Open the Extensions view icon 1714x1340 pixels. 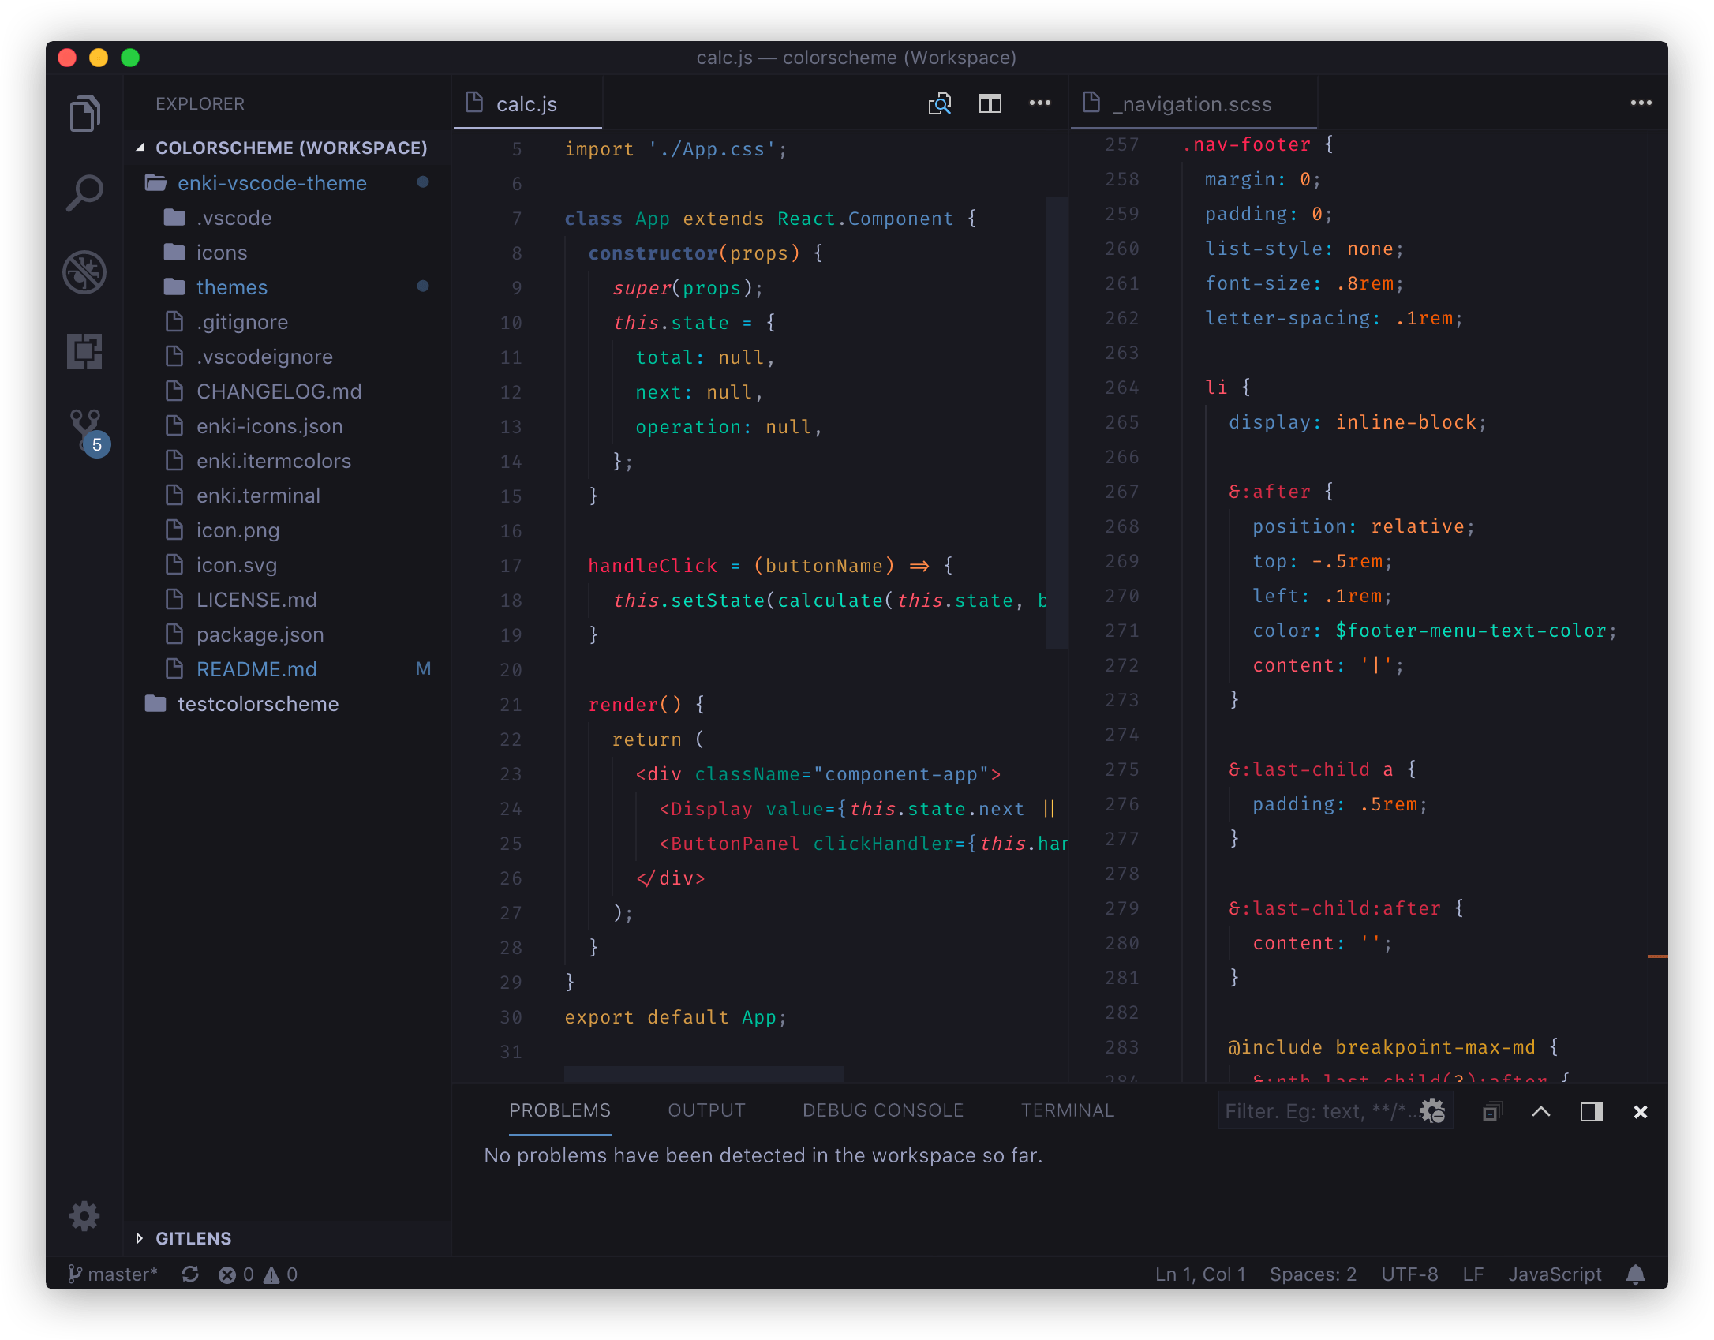click(x=84, y=350)
